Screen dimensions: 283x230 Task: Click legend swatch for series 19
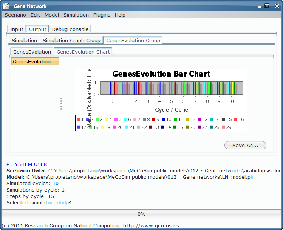point(102,127)
